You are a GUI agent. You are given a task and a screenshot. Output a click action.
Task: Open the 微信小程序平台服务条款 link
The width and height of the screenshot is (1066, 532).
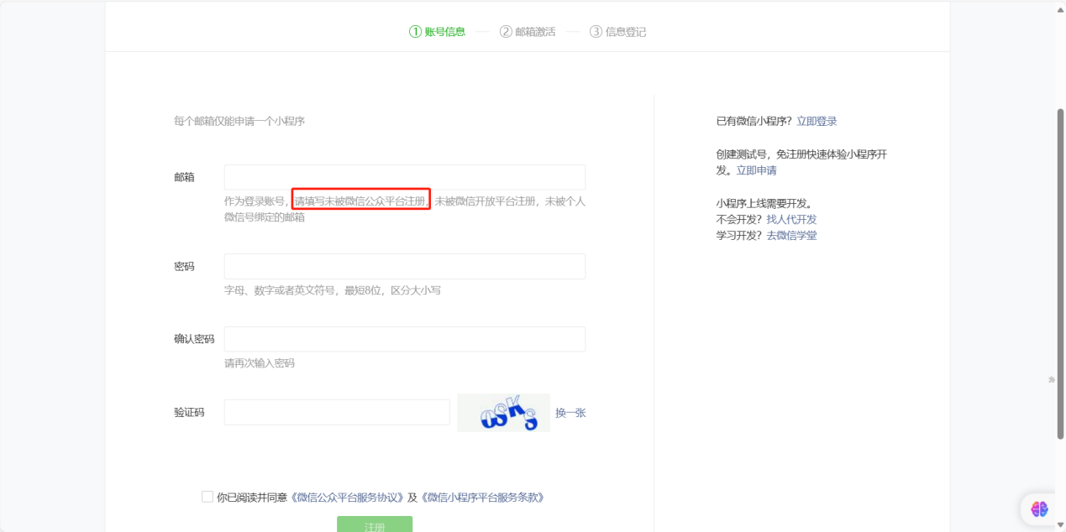click(x=482, y=498)
